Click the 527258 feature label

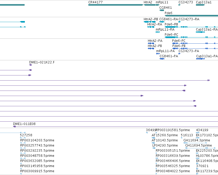click(26, 135)
